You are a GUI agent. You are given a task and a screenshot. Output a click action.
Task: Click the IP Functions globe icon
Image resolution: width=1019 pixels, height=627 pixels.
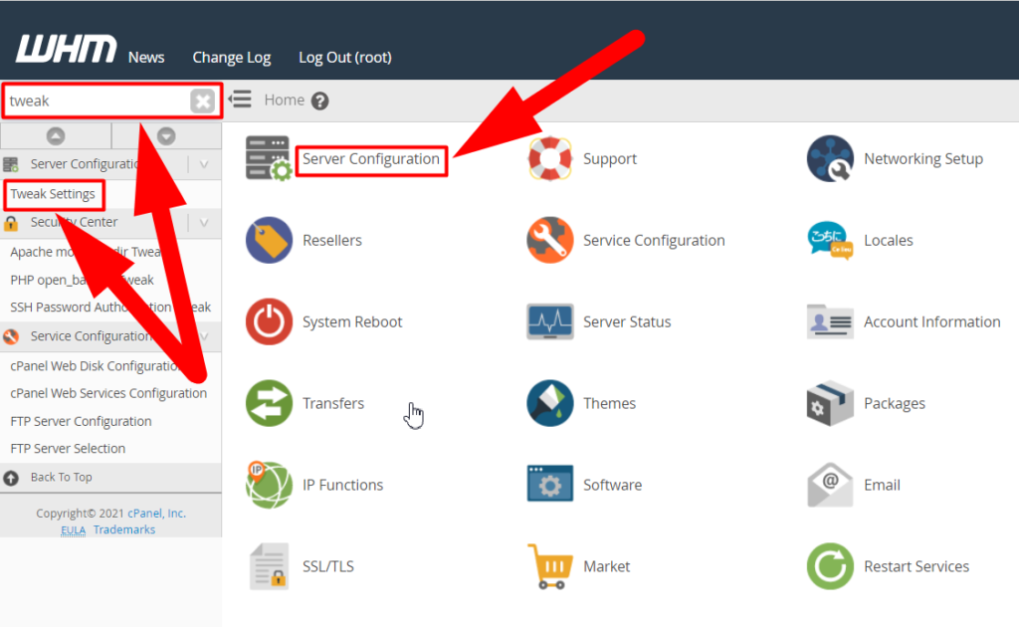269,485
